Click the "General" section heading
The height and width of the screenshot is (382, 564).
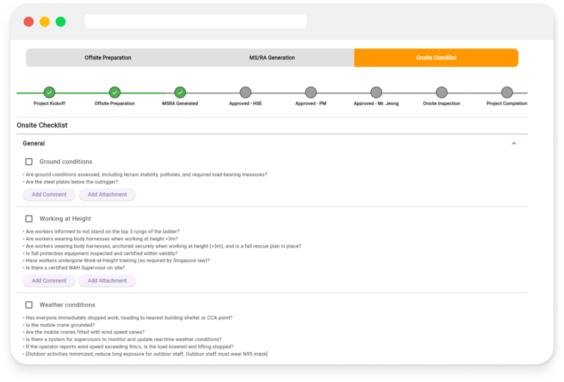tap(34, 143)
